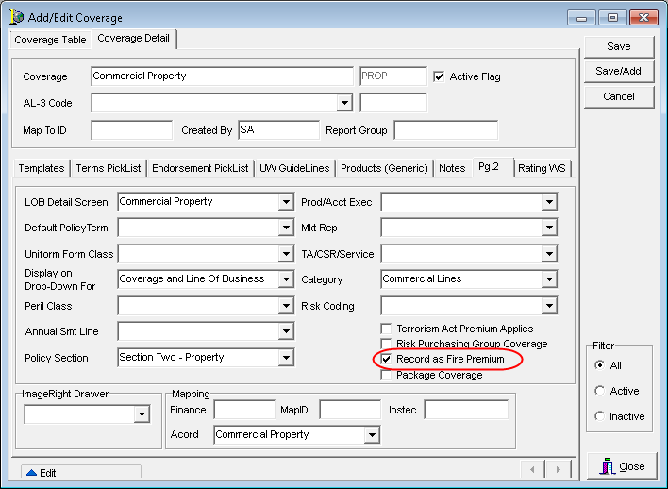Click the AL-3 Code secondary text field

(393, 103)
